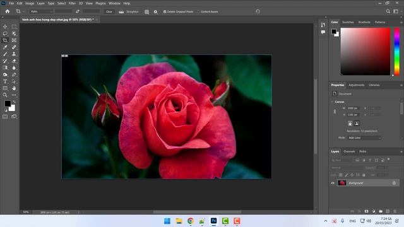Select the Clone Stamp tool
The image size is (404, 227).
[14, 54]
